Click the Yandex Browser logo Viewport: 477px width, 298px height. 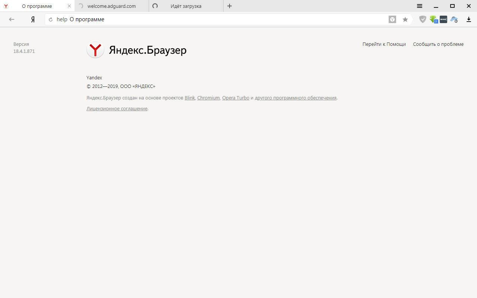(x=95, y=50)
